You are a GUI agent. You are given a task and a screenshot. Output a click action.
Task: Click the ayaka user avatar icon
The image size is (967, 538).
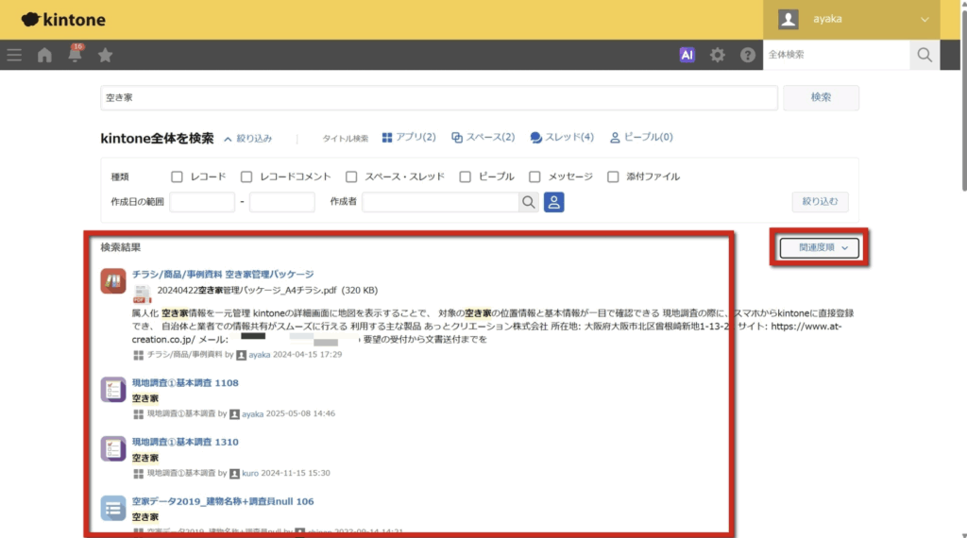click(x=789, y=19)
